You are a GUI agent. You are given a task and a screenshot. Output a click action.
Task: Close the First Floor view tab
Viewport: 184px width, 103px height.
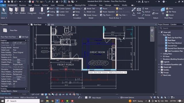click(46, 25)
